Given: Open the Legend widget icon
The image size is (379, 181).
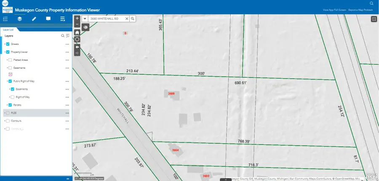Looking at the screenshot, I should coord(5,19).
